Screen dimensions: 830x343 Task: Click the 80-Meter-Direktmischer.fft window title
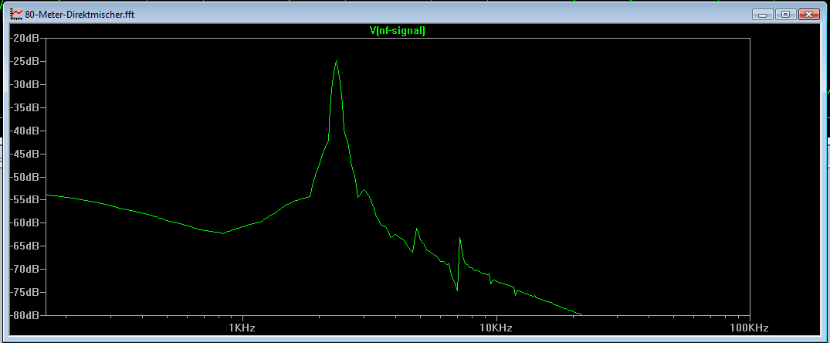coord(80,14)
